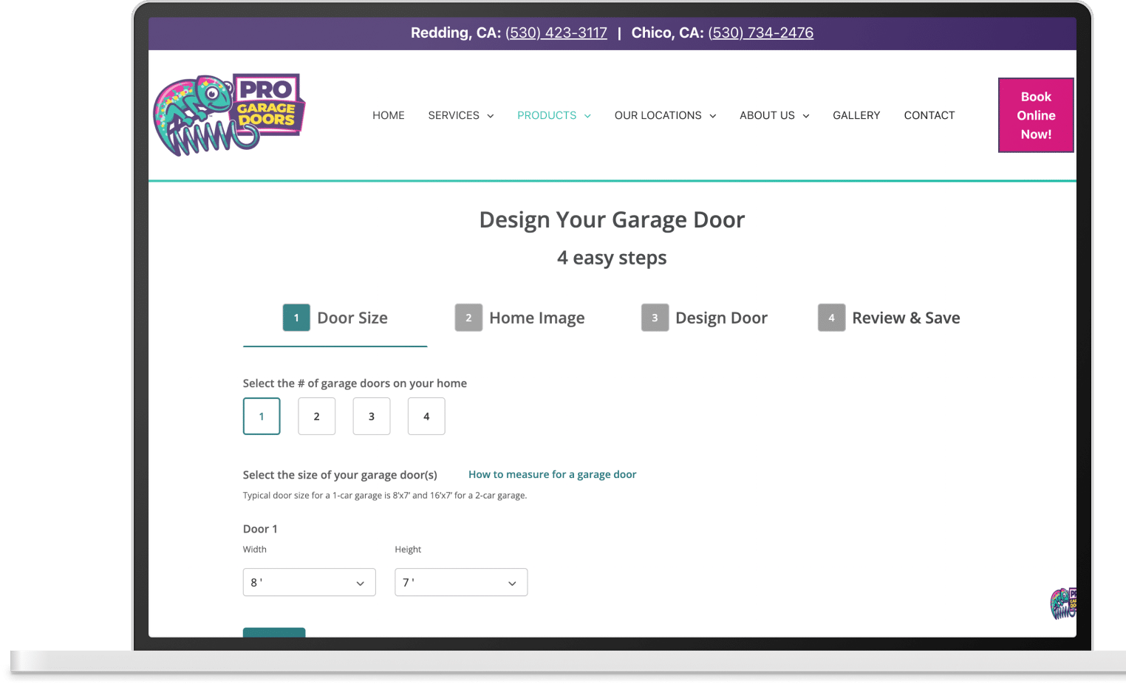Expand the Services menu
The image size is (1126, 684).
460,115
